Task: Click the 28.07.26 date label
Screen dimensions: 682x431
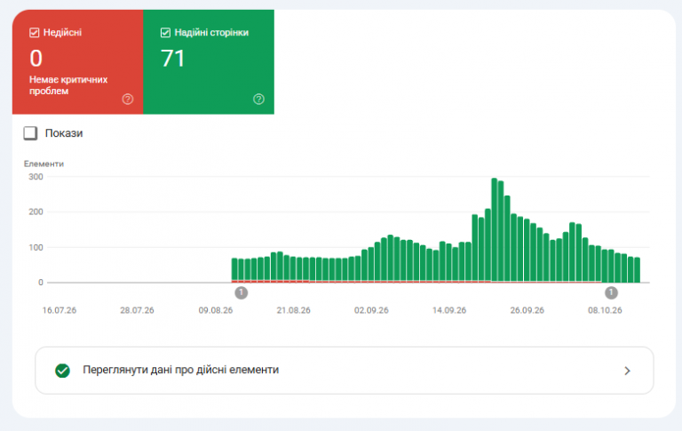Action: tap(137, 310)
